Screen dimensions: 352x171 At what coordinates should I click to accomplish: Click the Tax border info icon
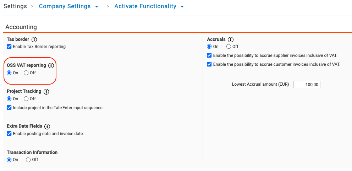(x=34, y=39)
